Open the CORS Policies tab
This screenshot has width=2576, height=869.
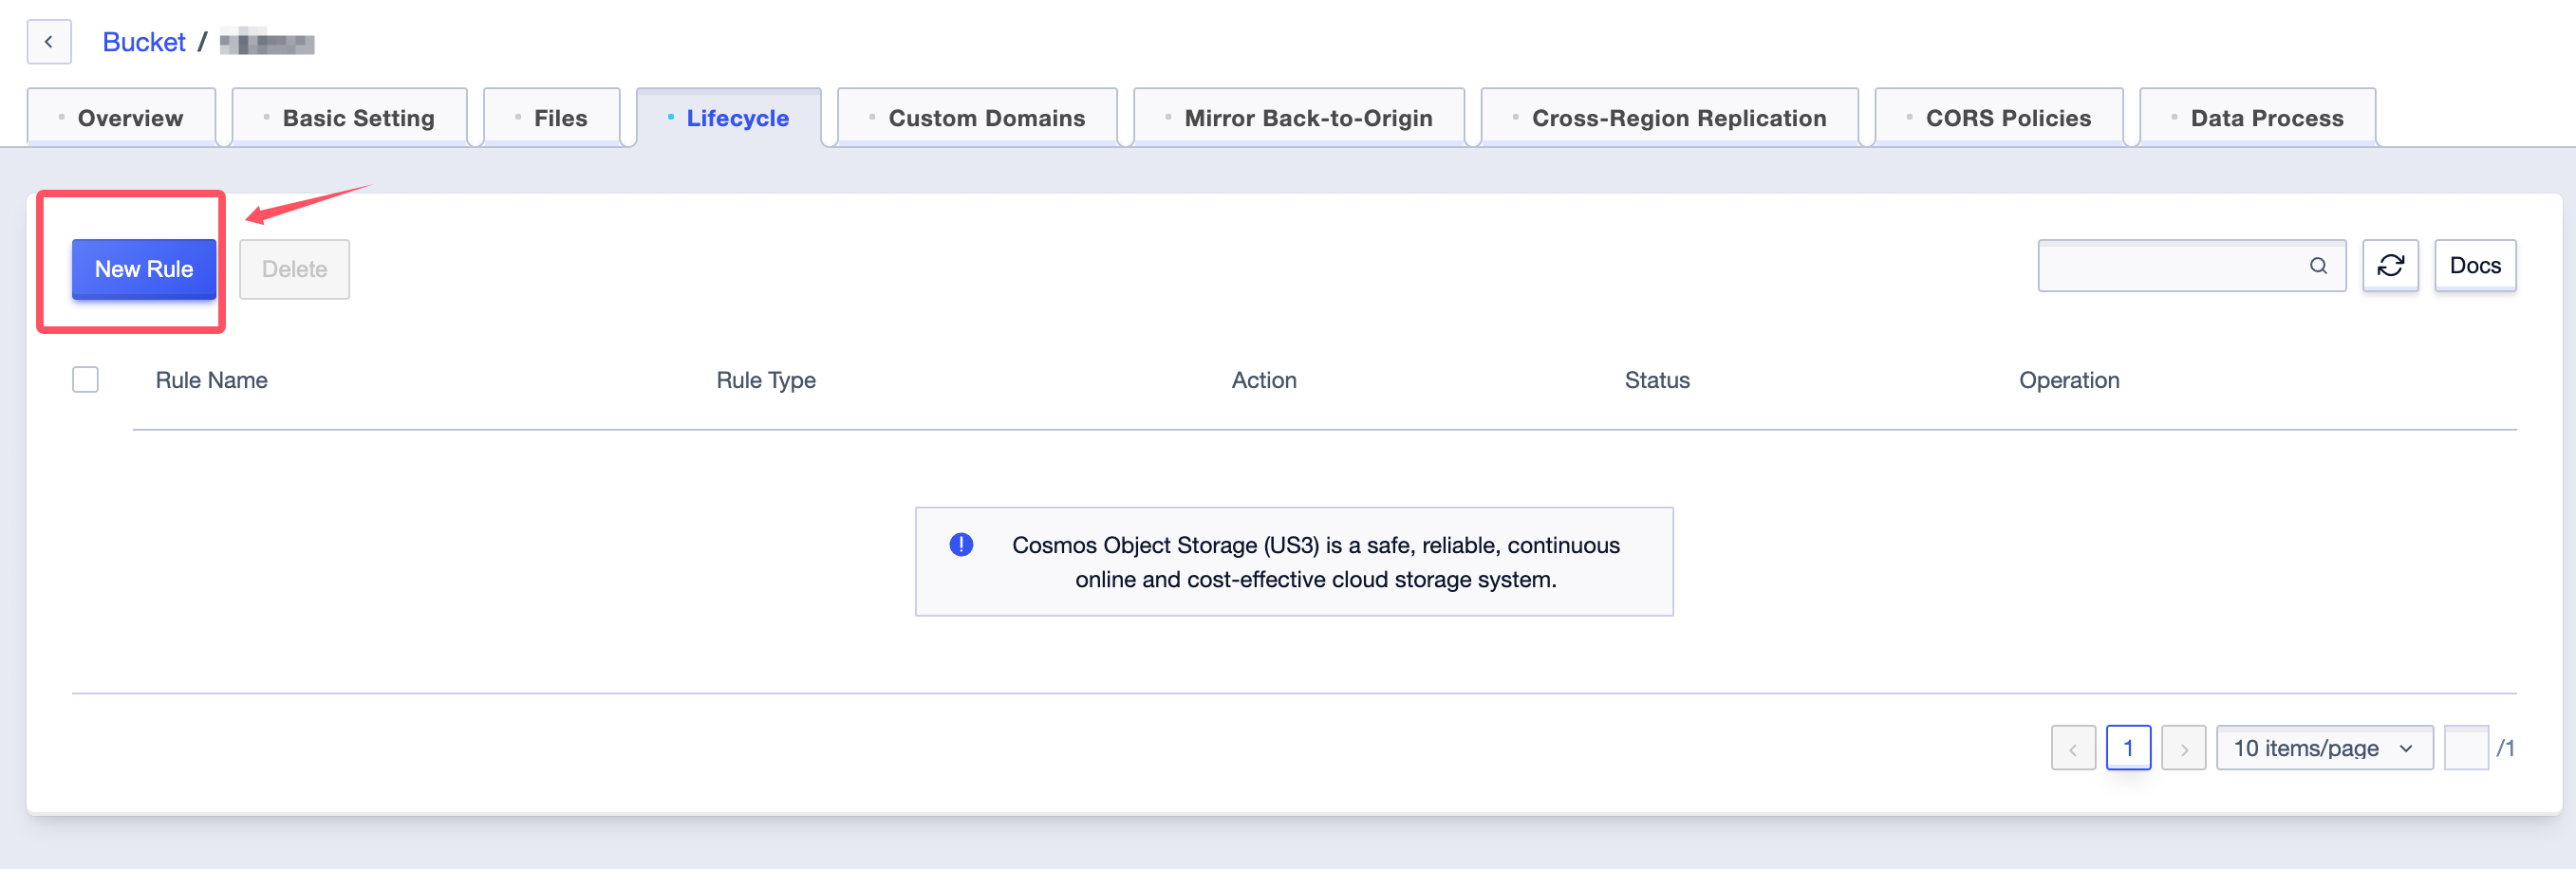pos(1999,118)
